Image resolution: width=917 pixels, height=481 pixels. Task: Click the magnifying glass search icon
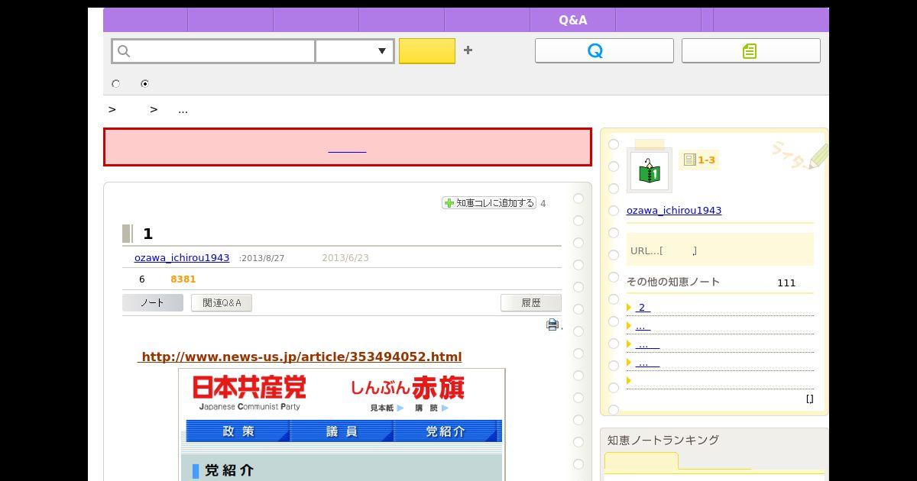tap(125, 51)
